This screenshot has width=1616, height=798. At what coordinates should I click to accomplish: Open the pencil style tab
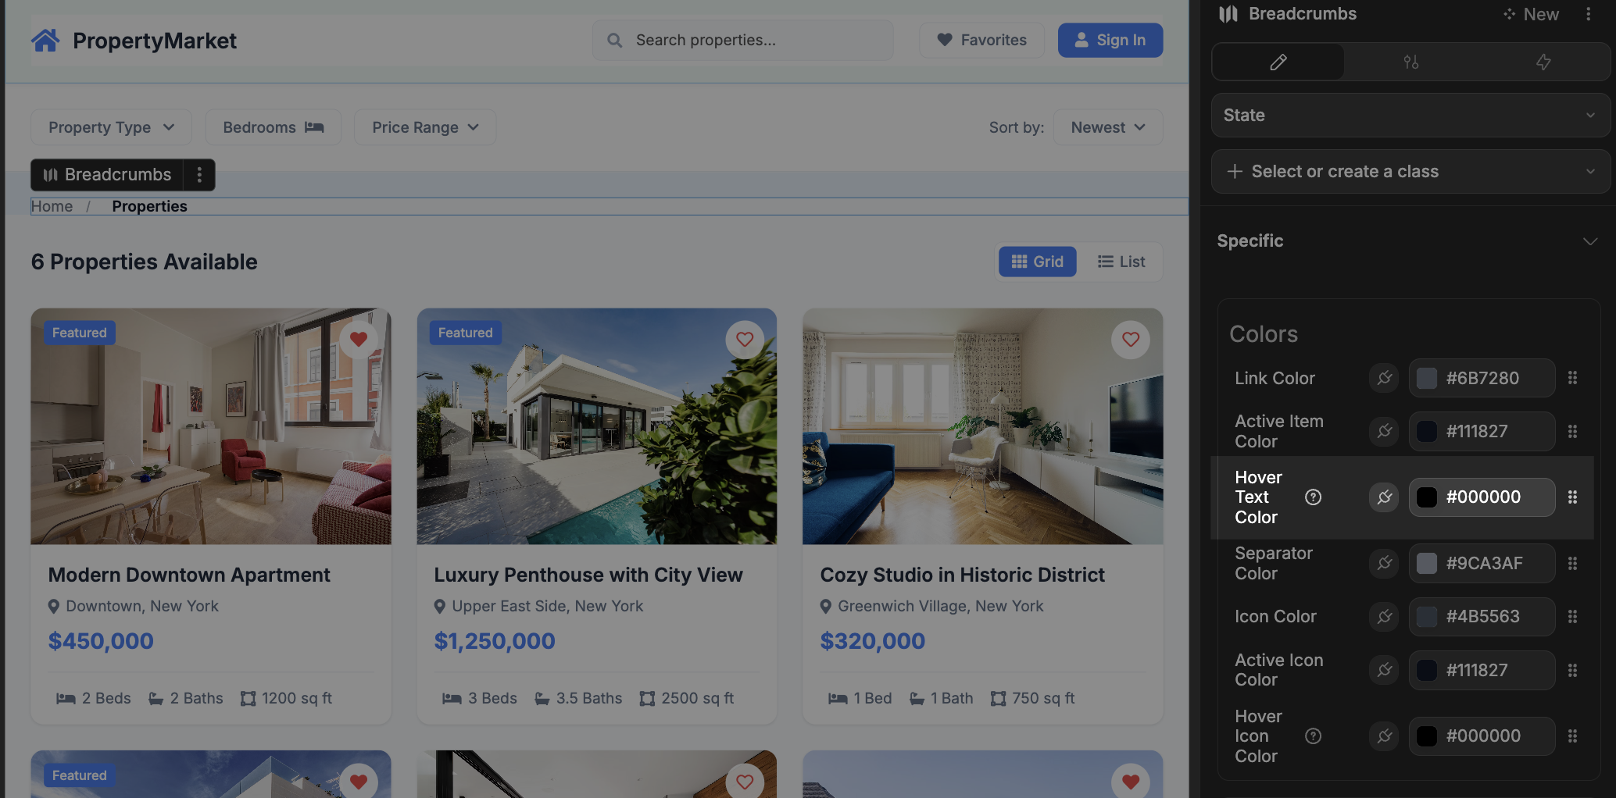coord(1278,62)
